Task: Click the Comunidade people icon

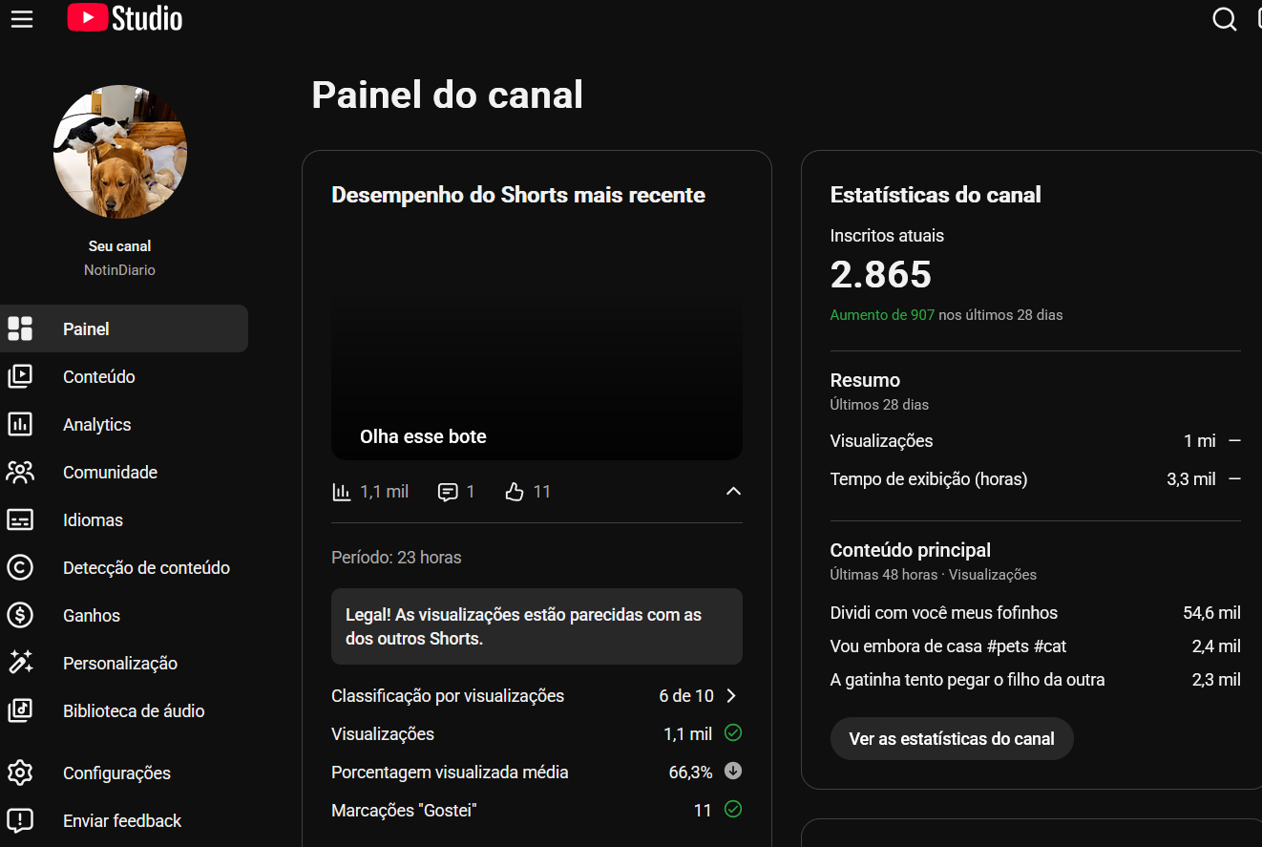Action: [20, 472]
